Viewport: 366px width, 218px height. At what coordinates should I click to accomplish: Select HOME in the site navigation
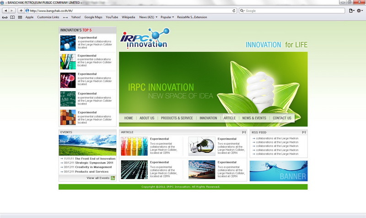point(129,118)
